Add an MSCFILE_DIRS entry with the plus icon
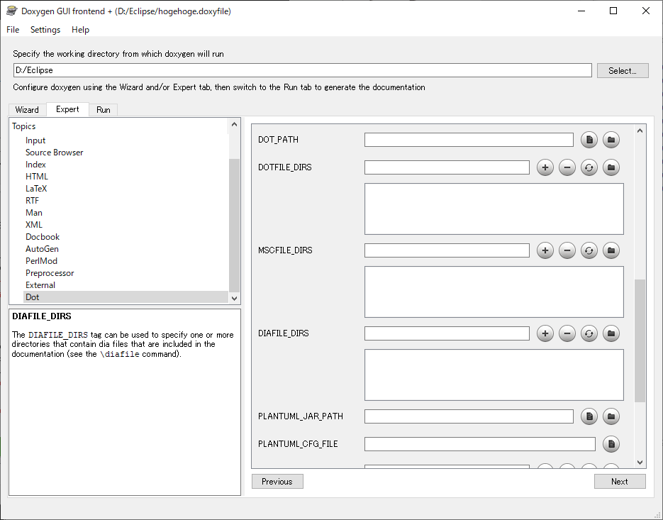Screen dimensions: 663x520 [x=545, y=250]
